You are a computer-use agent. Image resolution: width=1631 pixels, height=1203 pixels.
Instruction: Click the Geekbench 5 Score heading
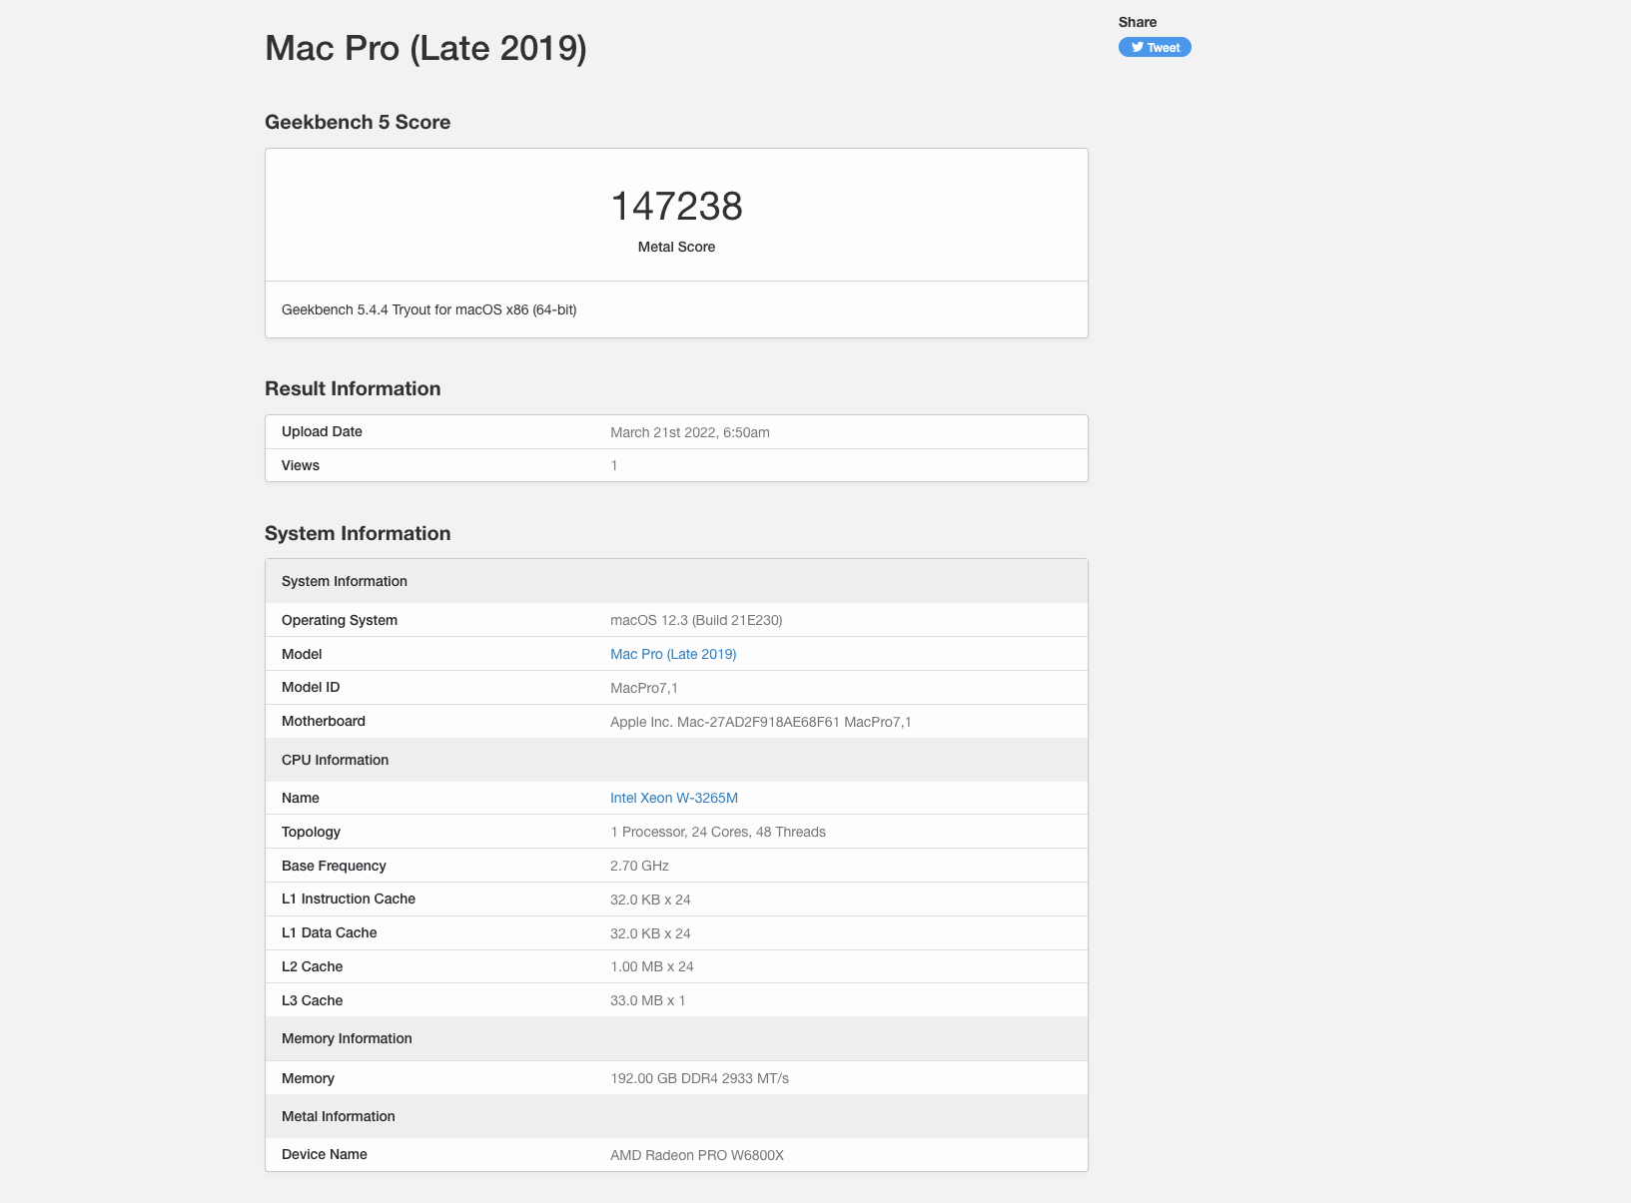[x=358, y=122]
